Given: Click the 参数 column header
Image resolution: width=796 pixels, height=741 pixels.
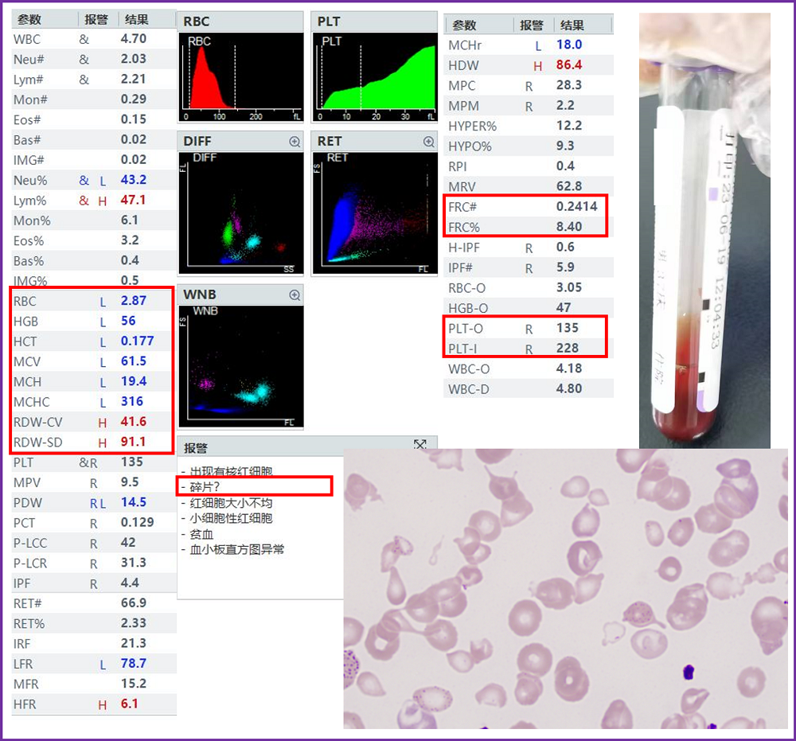Looking at the screenshot, I should point(28,19).
